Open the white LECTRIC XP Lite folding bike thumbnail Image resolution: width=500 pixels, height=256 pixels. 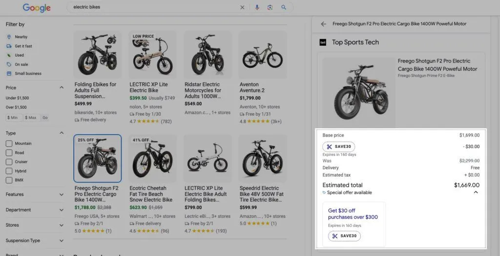(208, 158)
